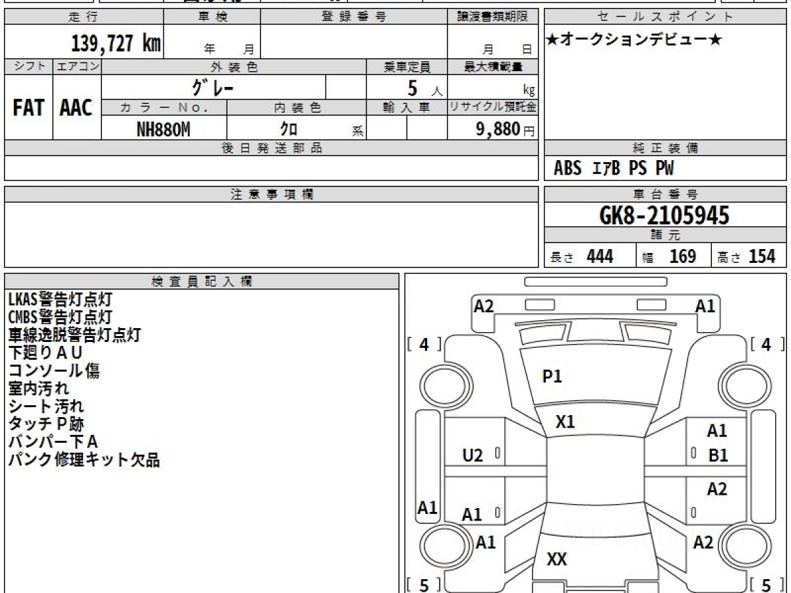791x593 pixels.
Task: Click the エアコン header cell
Action: coord(77,67)
